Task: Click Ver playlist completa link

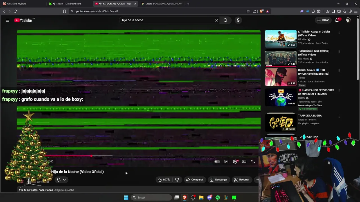Action: coord(309,123)
